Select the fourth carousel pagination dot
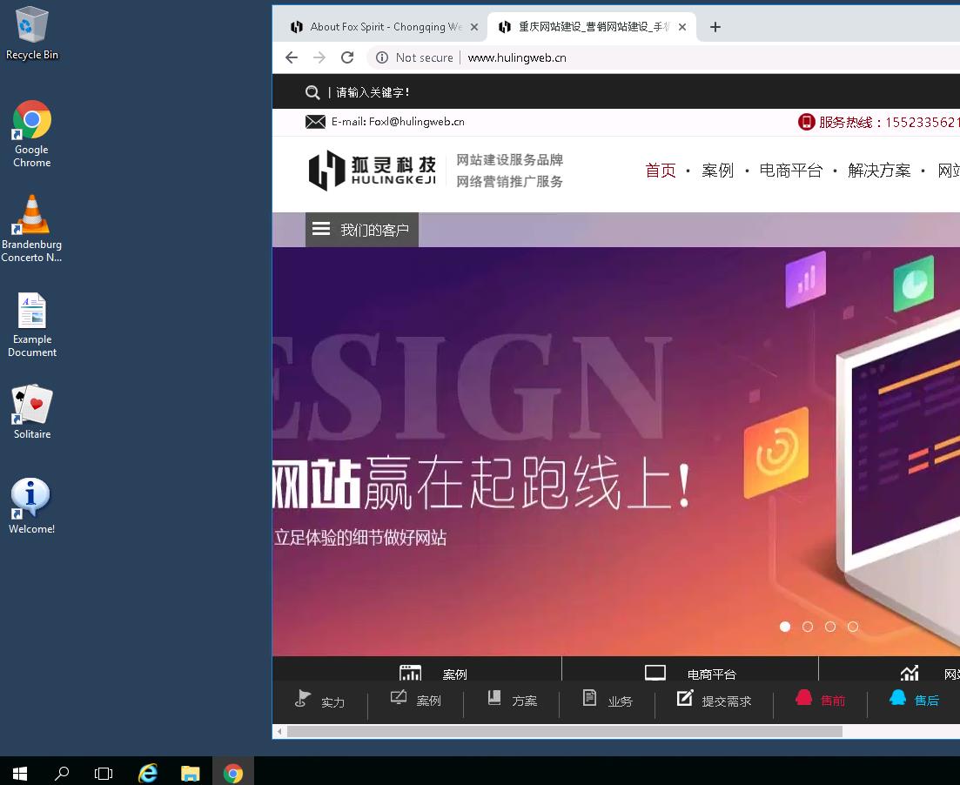The width and height of the screenshot is (960, 785). pyautogui.click(x=853, y=626)
